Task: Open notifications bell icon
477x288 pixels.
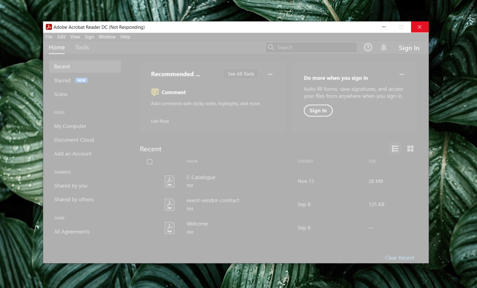Action: point(384,47)
